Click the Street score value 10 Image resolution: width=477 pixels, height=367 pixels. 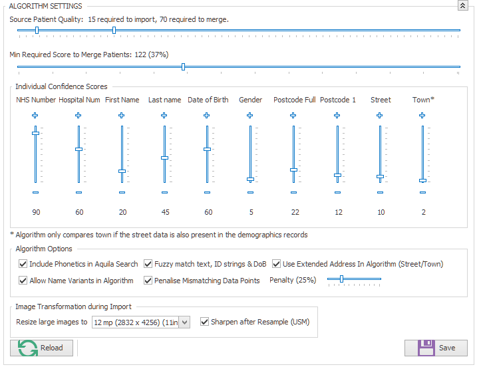point(381,212)
